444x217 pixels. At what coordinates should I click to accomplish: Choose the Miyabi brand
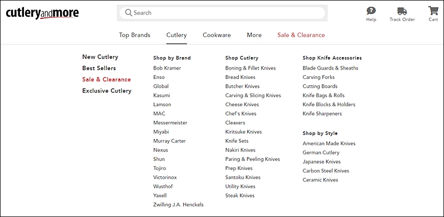161,132
